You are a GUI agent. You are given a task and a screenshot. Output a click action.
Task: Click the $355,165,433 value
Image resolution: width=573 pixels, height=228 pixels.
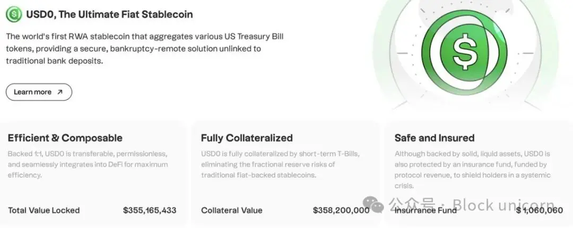(150, 210)
